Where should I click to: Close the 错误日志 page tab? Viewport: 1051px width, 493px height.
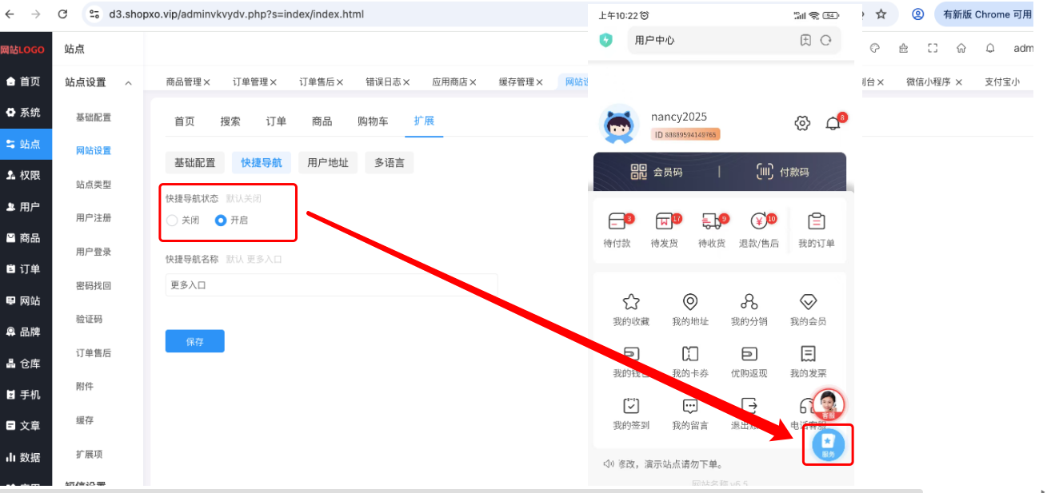coord(406,82)
